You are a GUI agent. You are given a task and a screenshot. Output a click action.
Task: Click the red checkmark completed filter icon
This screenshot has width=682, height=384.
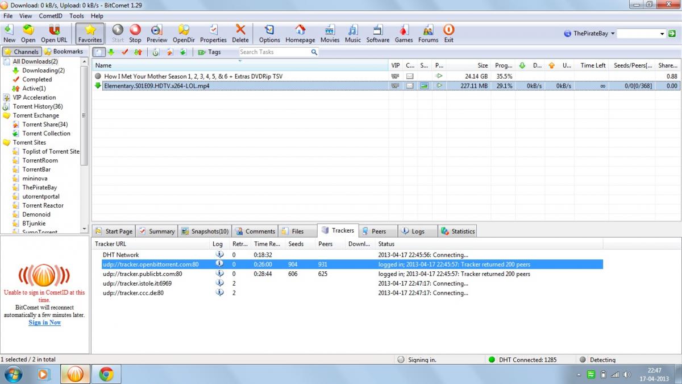click(x=124, y=52)
